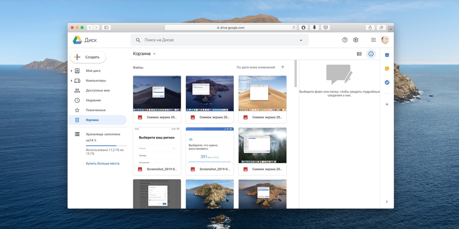
Task: Open search options dropdown arrow
Action: pyautogui.click(x=301, y=40)
